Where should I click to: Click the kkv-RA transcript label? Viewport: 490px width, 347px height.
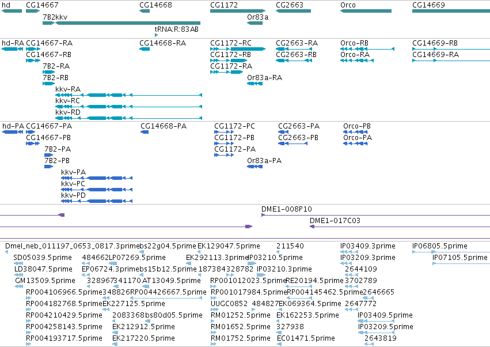point(68,89)
